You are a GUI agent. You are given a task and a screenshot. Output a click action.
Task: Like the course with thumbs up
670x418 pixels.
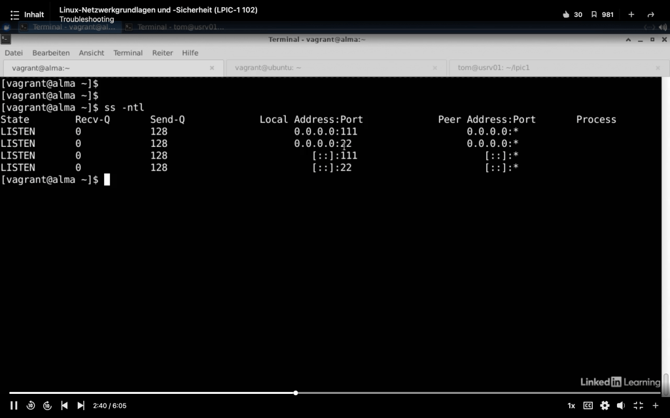point(566,14)
